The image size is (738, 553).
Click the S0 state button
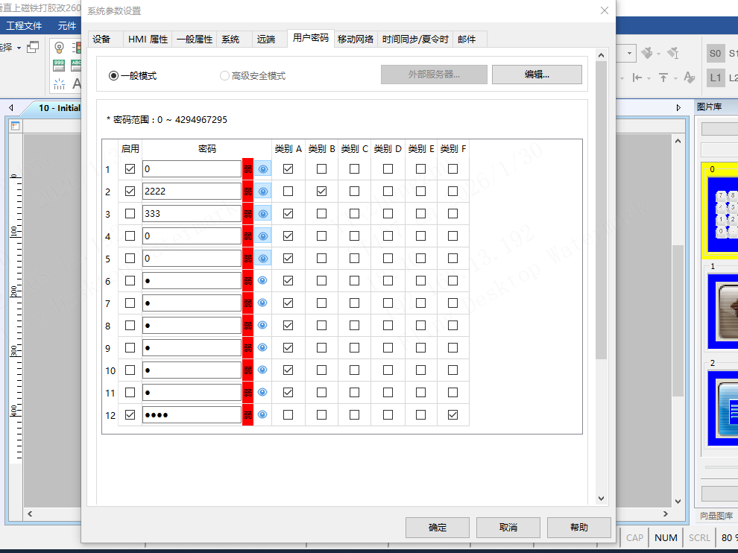(716, 53)
